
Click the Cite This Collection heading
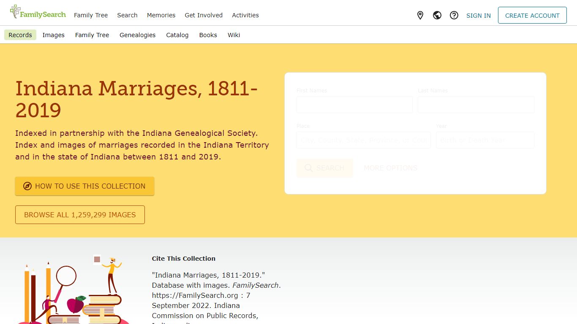[x=184, y=259]
